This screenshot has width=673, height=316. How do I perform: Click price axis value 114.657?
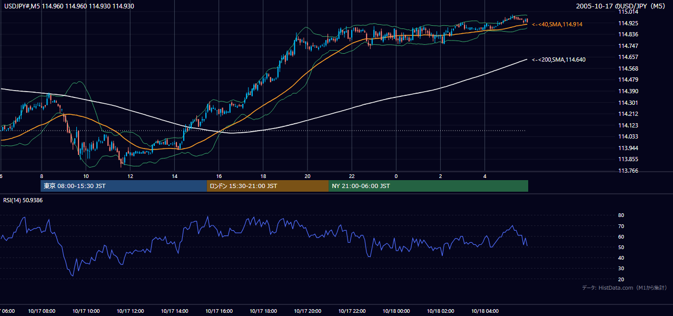(628, 57)
